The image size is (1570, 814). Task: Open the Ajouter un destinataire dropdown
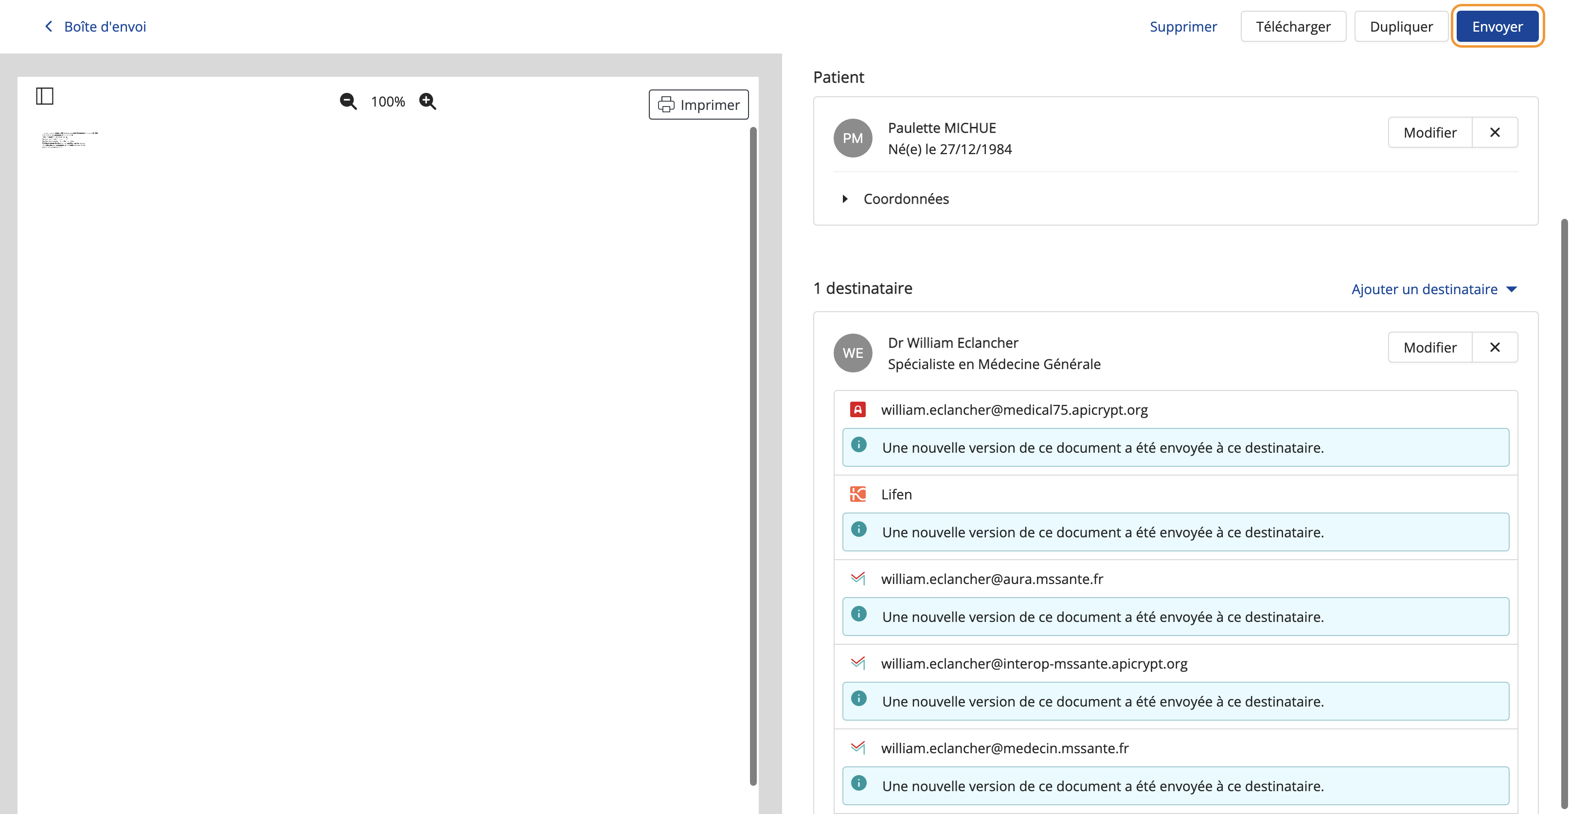(1434, 289)
